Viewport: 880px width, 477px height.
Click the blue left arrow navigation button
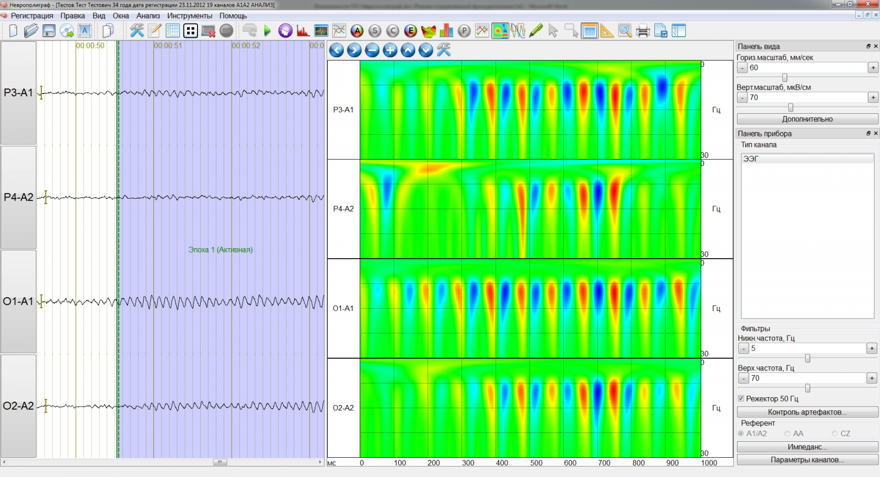click(x=337, y=51)
